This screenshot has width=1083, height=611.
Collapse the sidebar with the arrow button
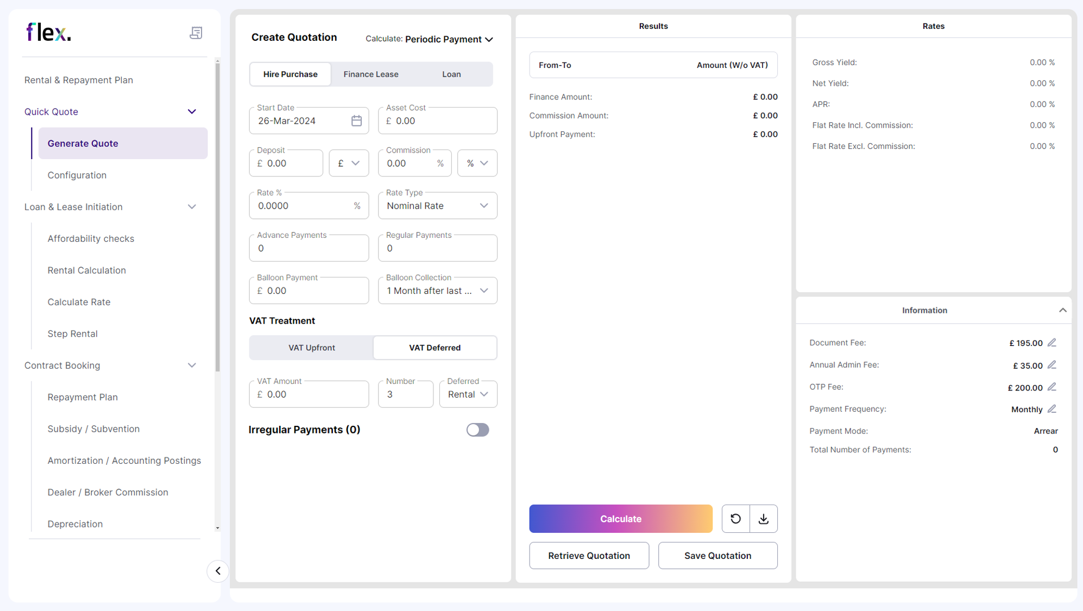(x=218, y=571)
